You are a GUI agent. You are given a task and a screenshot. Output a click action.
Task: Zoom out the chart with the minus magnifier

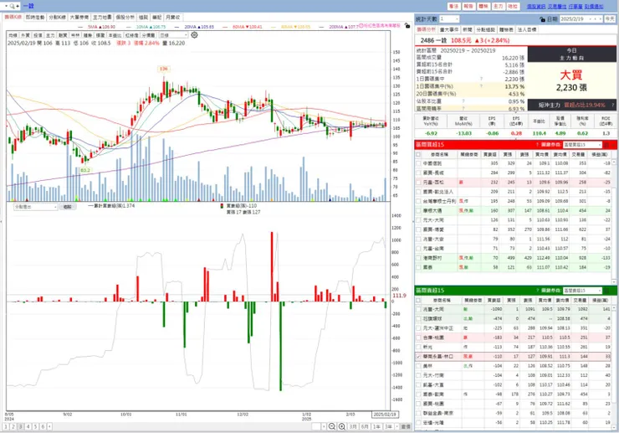(332, 426)
